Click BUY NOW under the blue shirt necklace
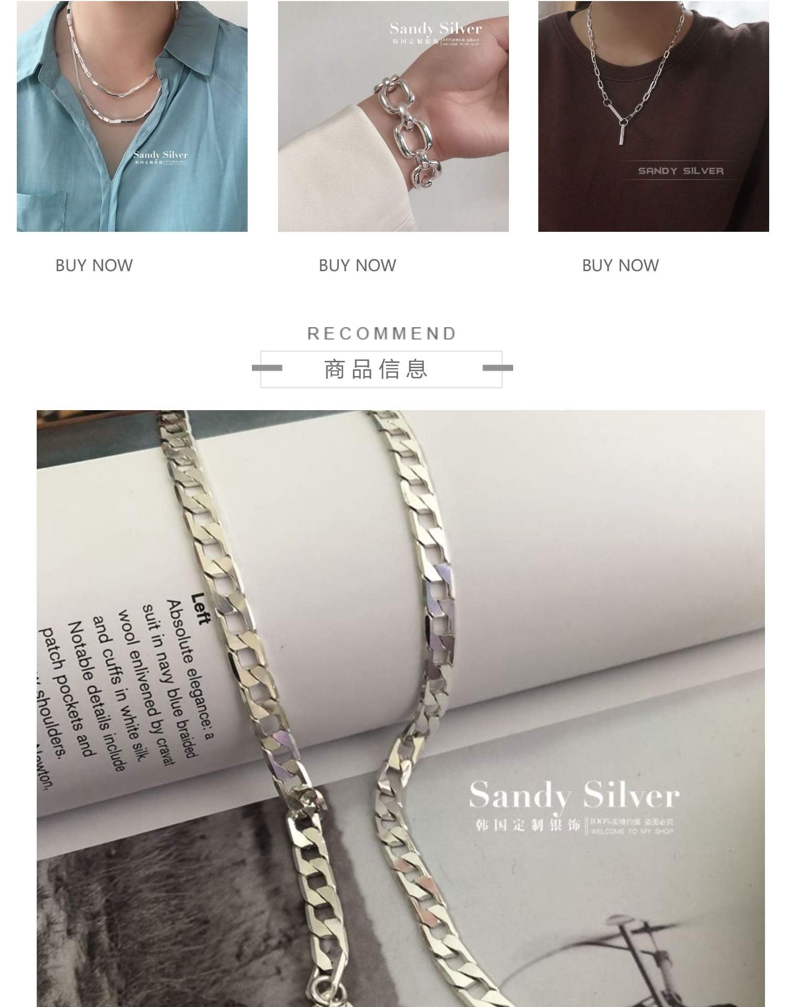787x1007 pixels. 94,265
